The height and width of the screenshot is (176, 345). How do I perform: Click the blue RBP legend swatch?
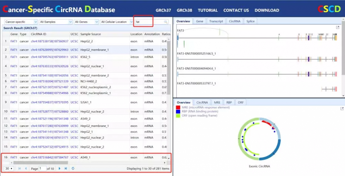pos(178,112)
